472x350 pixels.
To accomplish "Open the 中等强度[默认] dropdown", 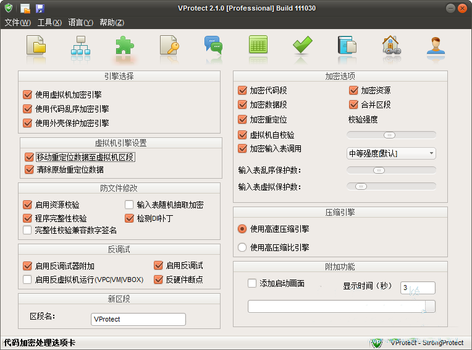I will pyautogui.click(x=391, y=153).
